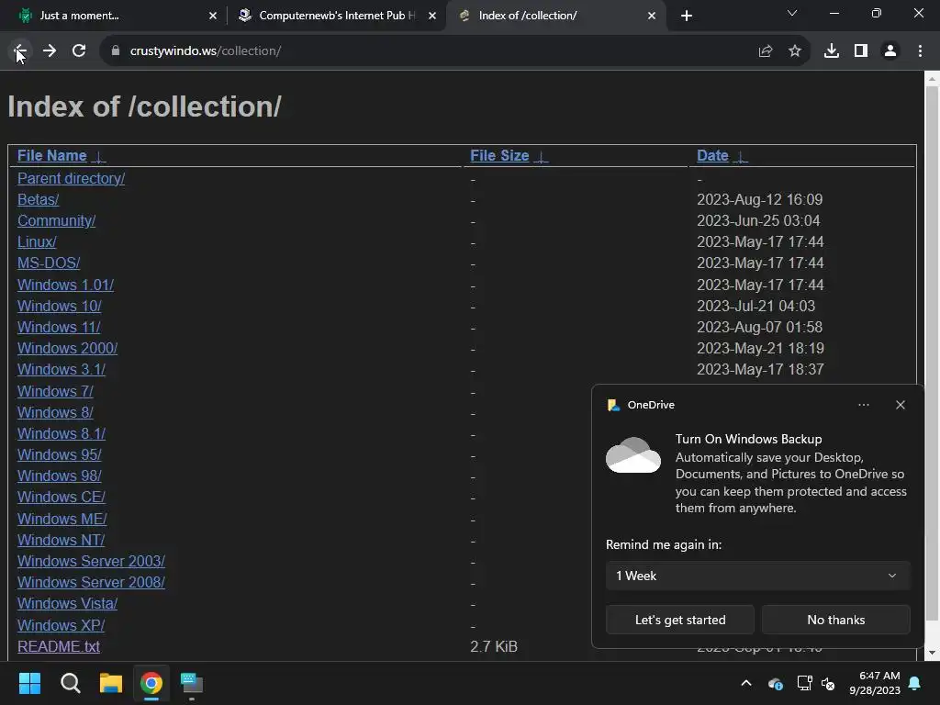The image size is (940, 705).
Task: Open the Windows 10 folder
Action: pyautogui.click(x=60, y=306)
